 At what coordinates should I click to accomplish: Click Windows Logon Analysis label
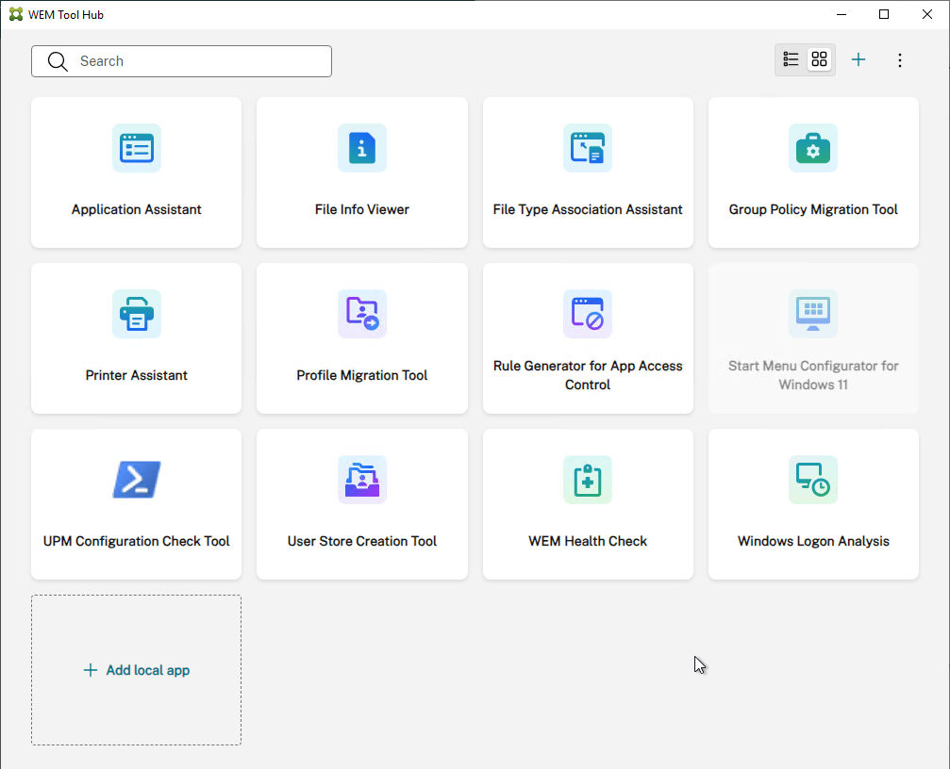coord(813,541)
